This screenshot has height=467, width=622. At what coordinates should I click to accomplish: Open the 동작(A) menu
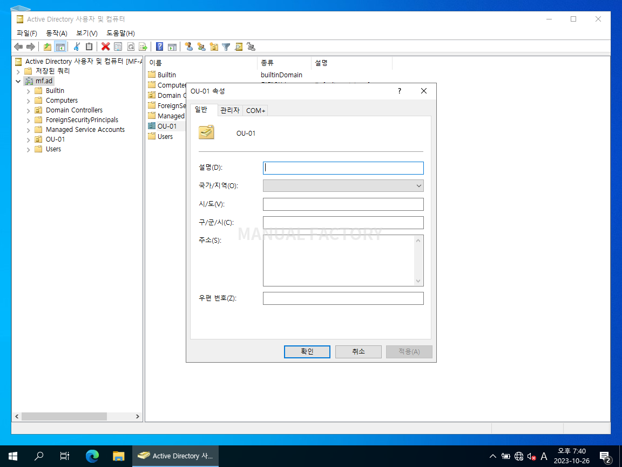click(x=57, y=34)
